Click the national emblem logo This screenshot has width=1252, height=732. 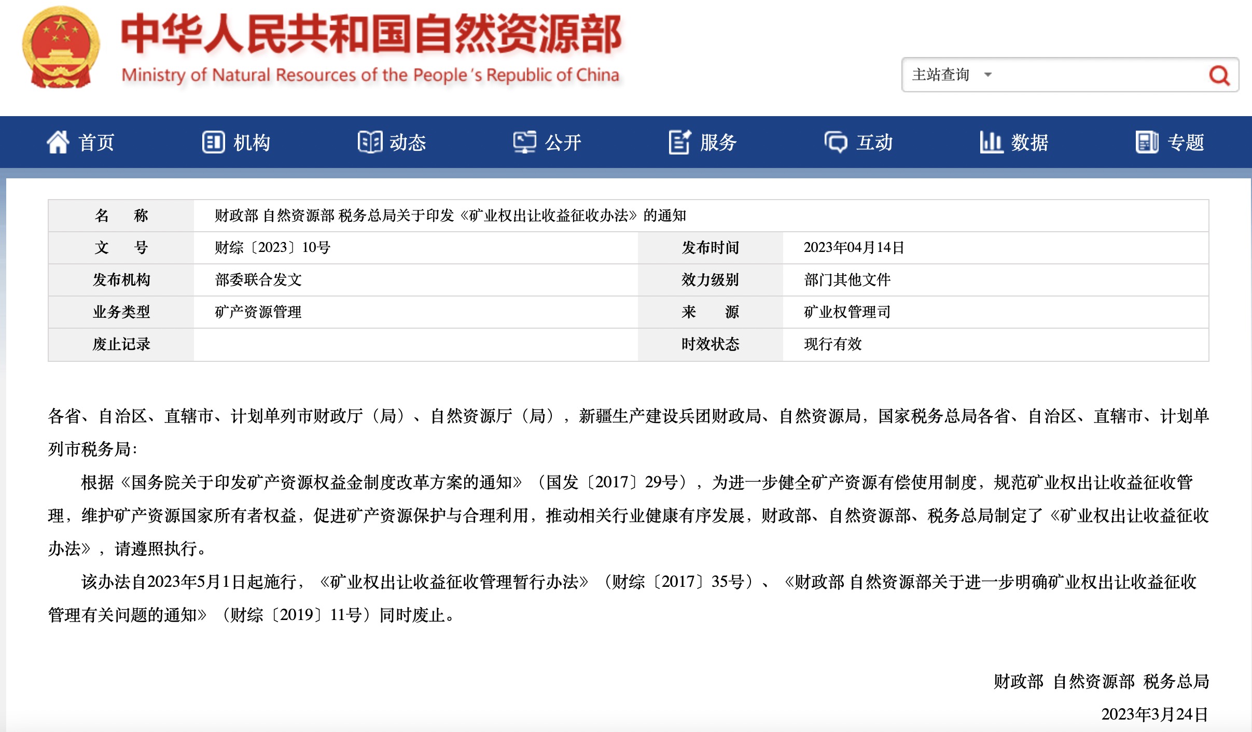60,47
